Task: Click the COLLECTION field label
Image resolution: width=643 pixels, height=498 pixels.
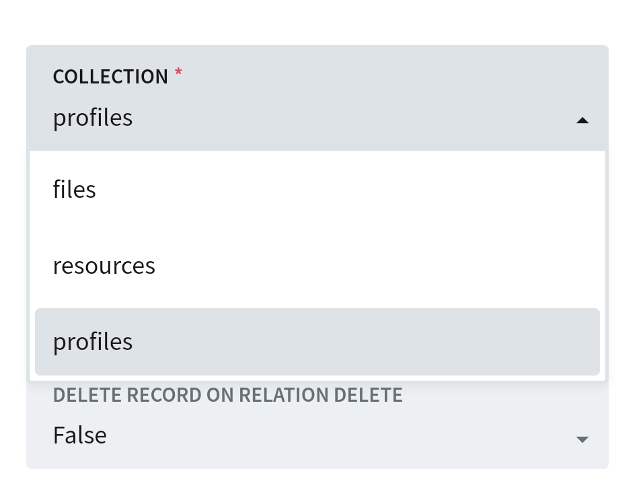Action: pyautogui.click(x=110, y=76)
